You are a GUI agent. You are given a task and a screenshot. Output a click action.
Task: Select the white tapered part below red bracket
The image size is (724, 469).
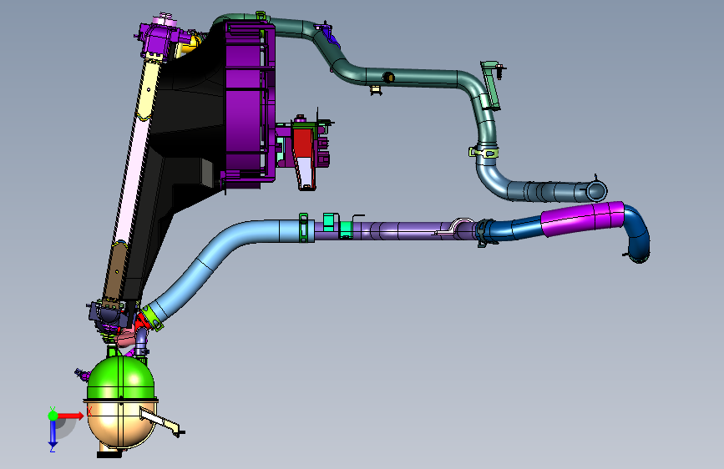(306, 173)
